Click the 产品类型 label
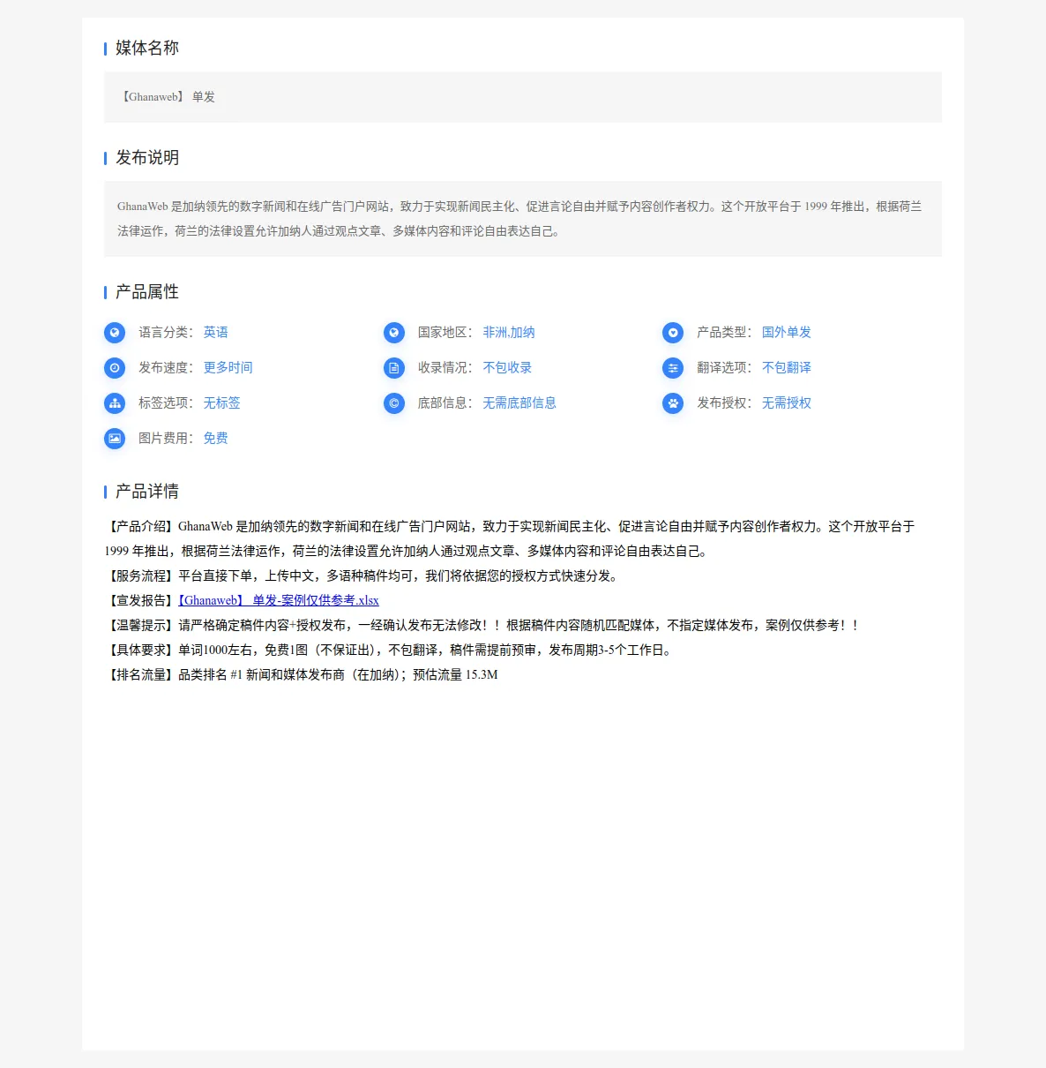 (x=724, y=333)
